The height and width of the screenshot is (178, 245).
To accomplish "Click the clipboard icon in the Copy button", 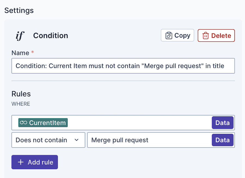I will [169, 36].
